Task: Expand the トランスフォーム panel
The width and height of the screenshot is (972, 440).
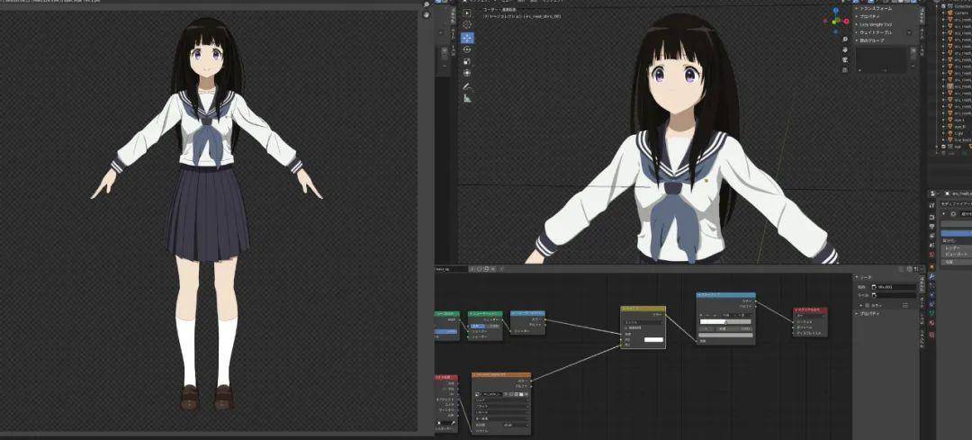Action: tap(876, 9)
